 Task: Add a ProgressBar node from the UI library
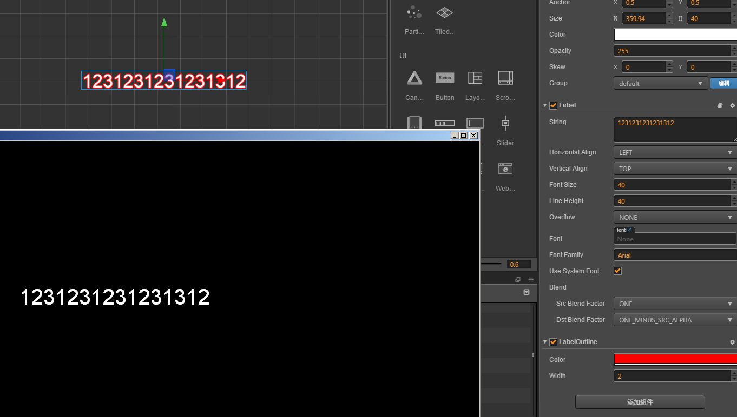445,123
